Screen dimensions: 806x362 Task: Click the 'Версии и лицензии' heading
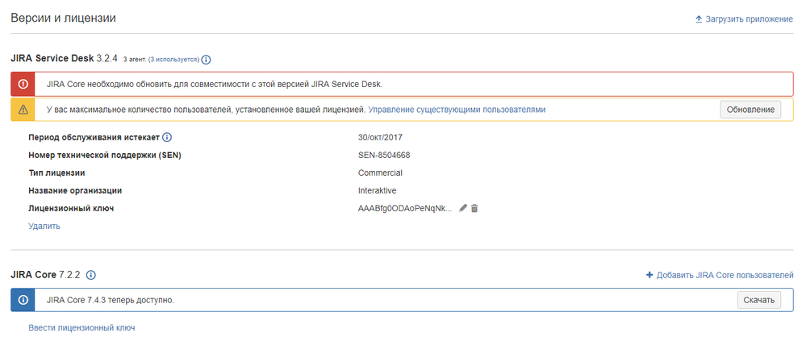[x=63, y=19]
